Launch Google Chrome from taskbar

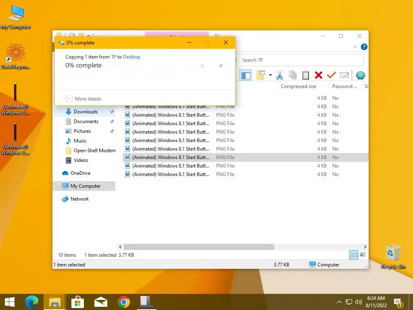click(123, 302)
